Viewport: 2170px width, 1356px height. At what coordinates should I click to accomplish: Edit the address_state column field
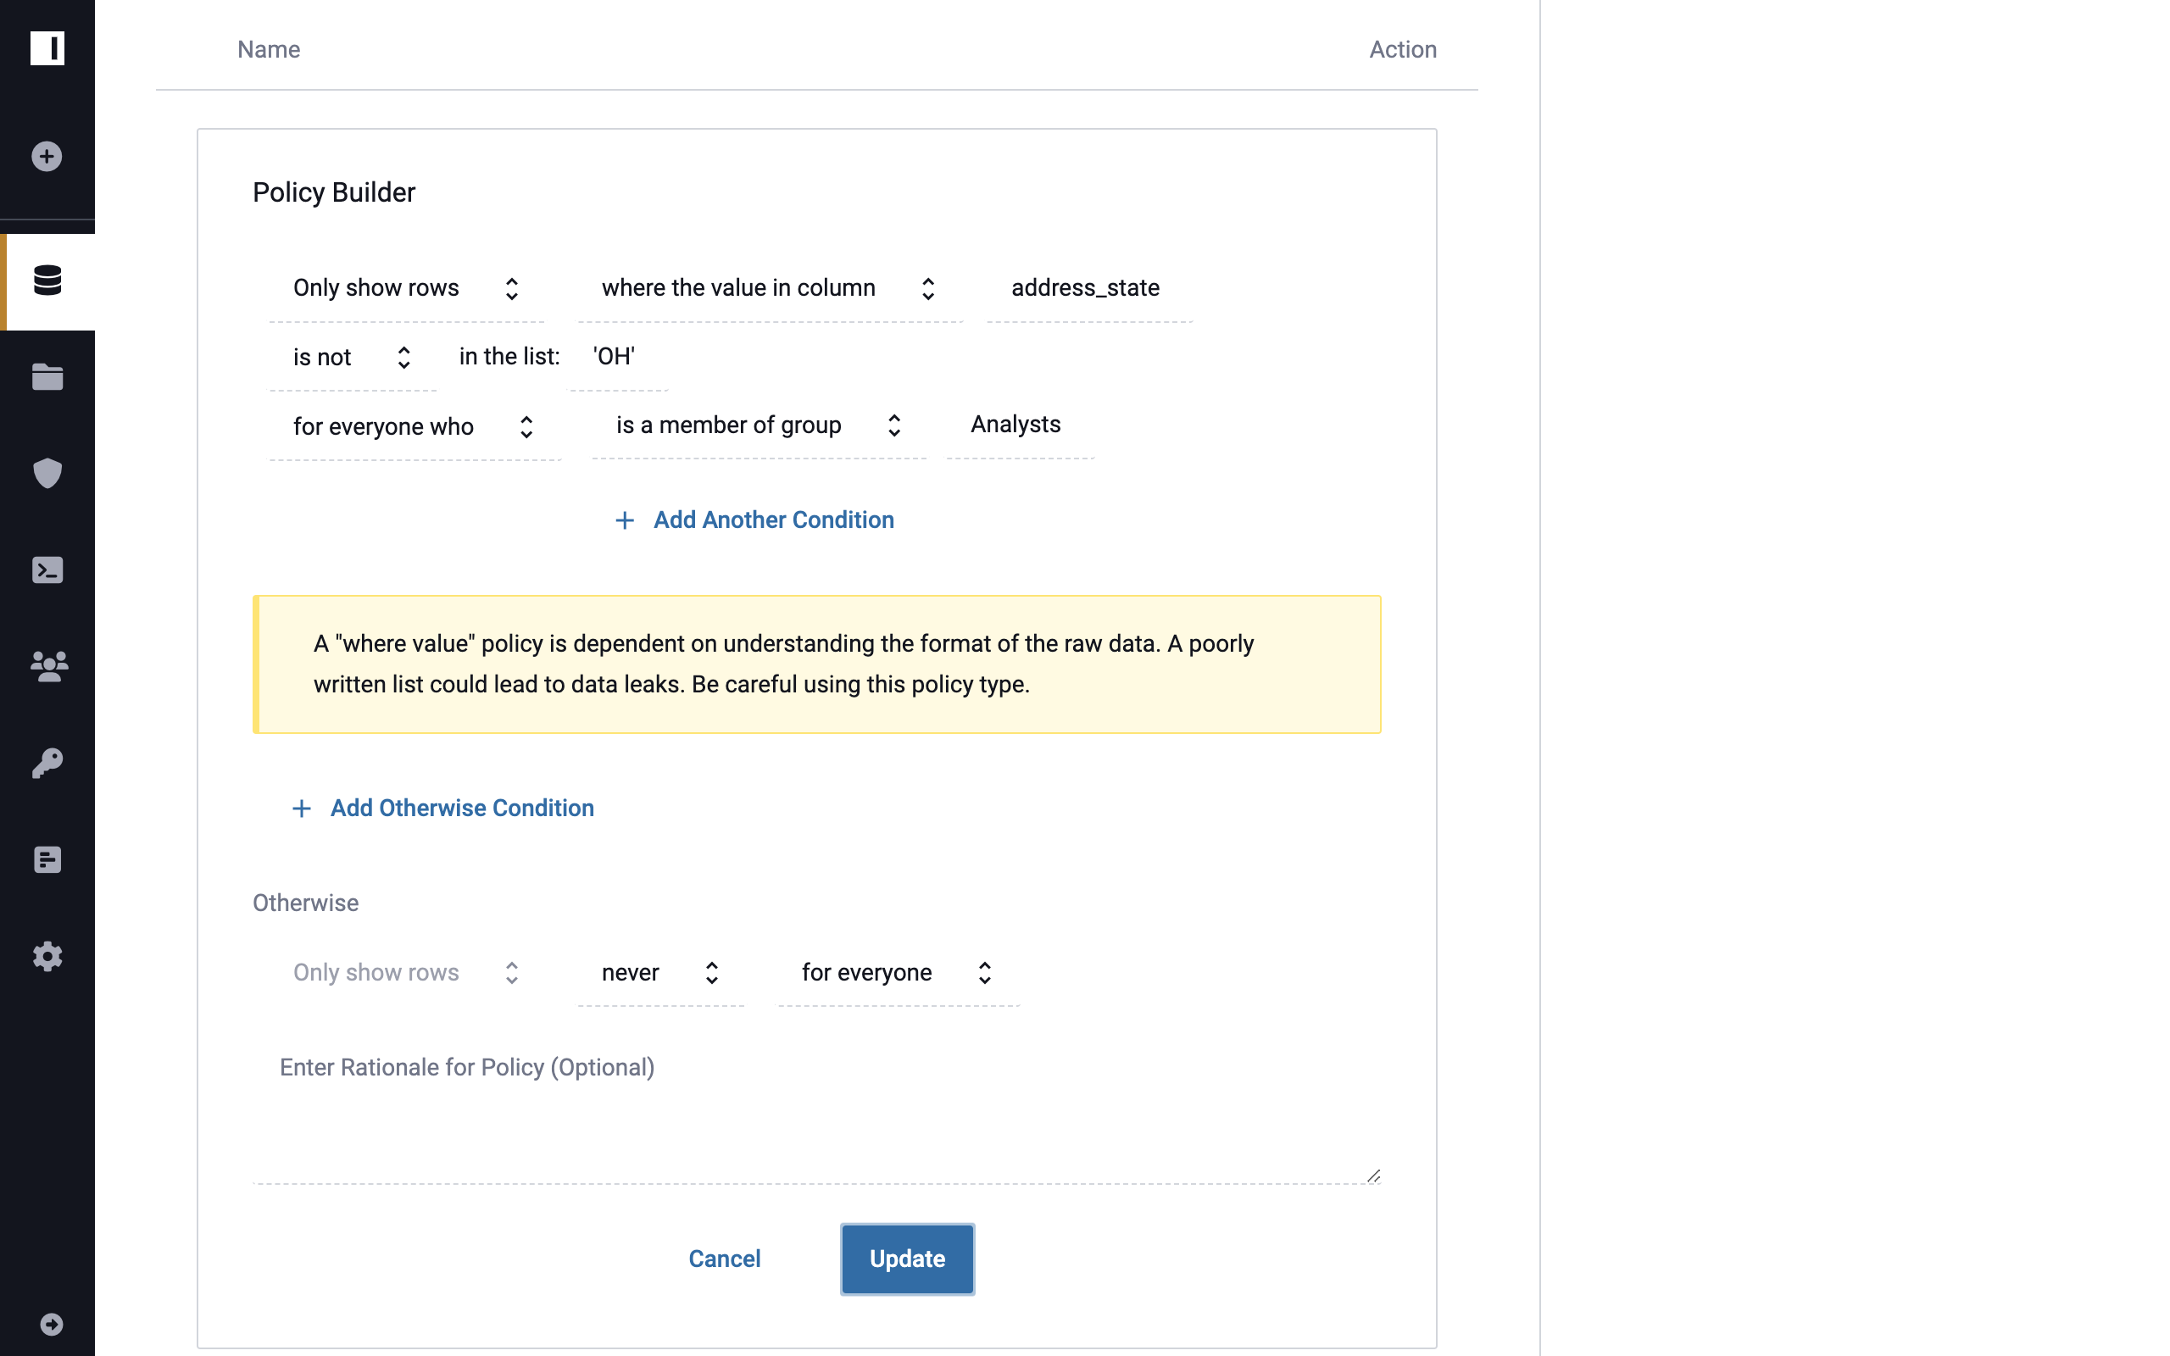coord(1088,288)
